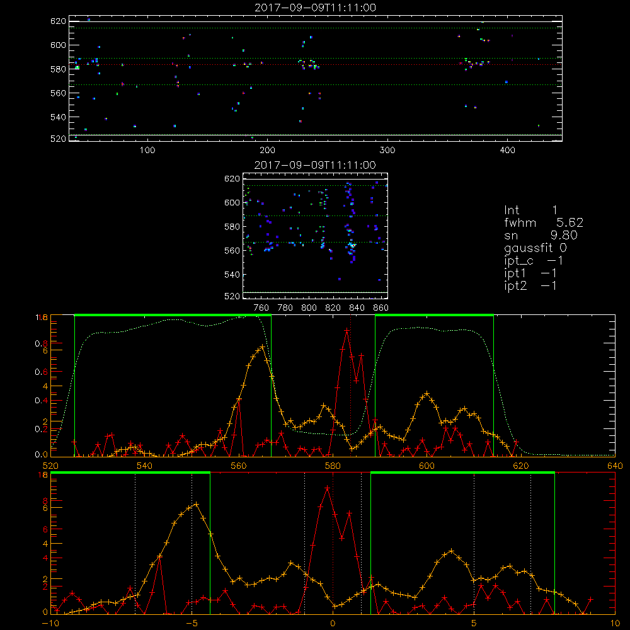Click x-axis label '580' on the third plot
Viewport: 630px width, 630px height.
coord(333,466)
